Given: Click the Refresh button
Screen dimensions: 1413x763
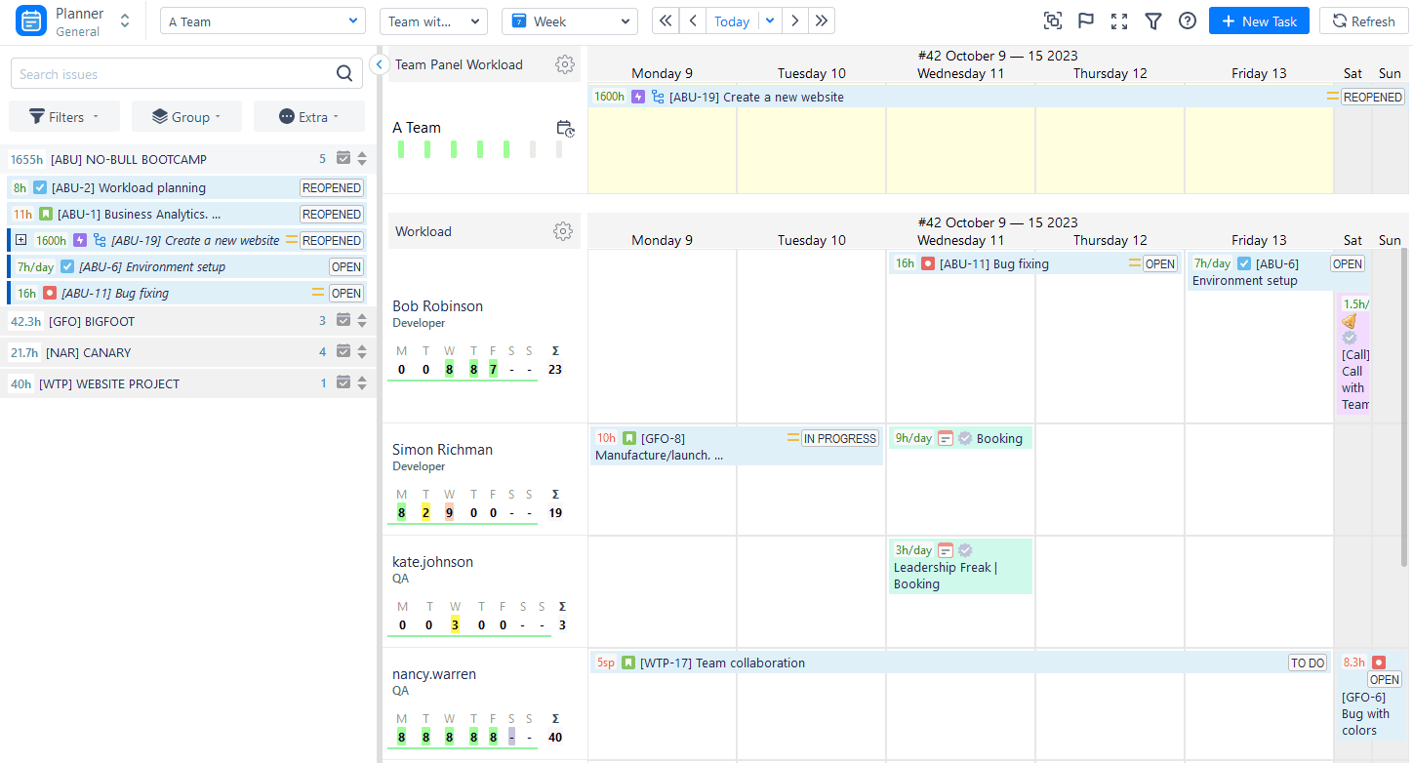Looking at the screenshot, I should (x=1363, y=20).
